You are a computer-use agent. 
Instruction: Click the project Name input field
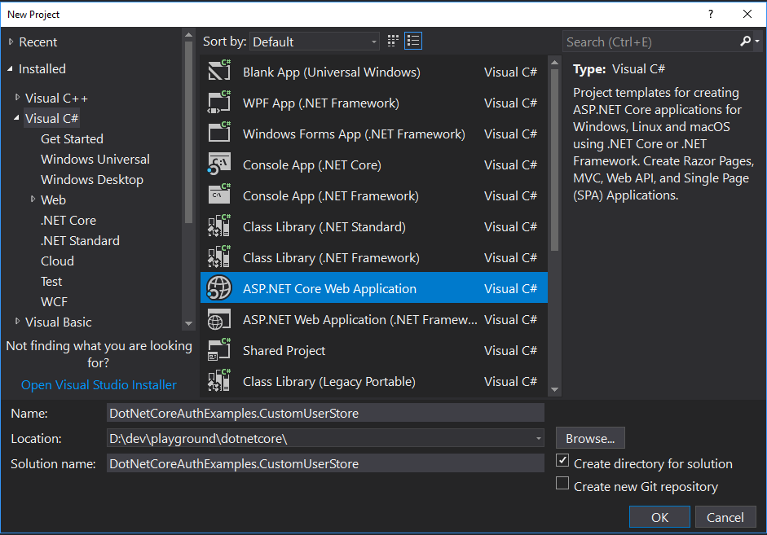(325, 413)
